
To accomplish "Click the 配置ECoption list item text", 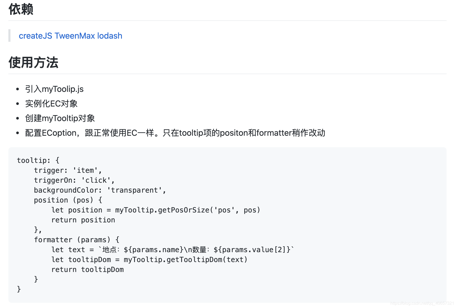I will [175, 133].
